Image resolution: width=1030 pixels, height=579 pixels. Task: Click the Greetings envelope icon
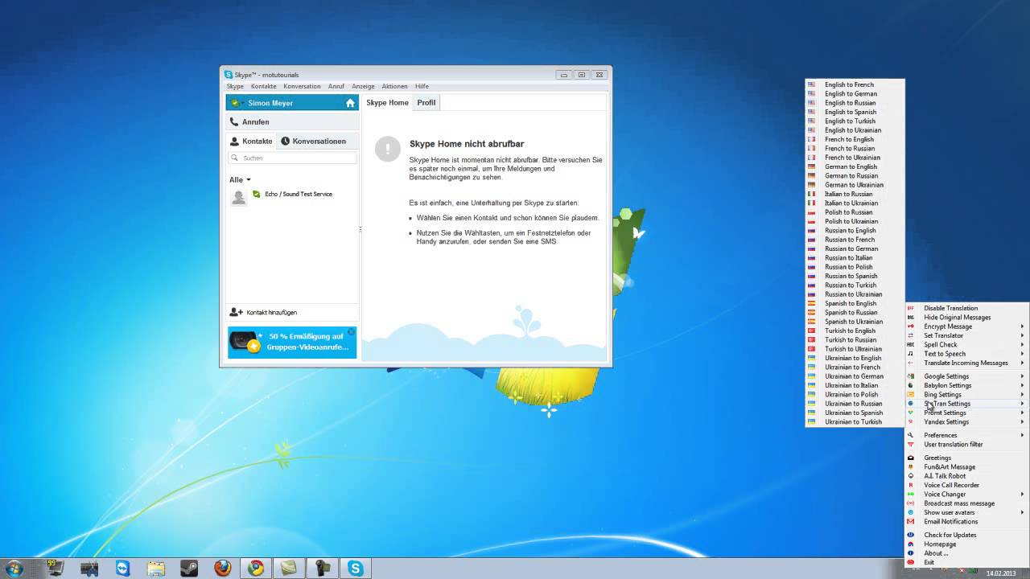click(911, 458)
